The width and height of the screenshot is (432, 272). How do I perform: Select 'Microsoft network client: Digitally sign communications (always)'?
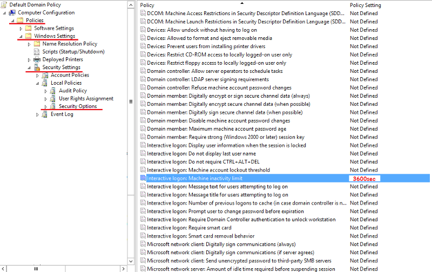(221, 244)
